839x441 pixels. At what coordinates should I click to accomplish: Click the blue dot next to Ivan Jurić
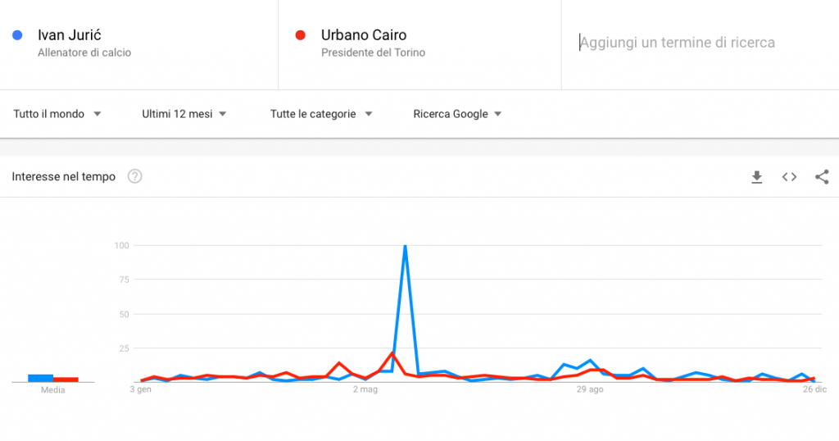coord(17,35)
